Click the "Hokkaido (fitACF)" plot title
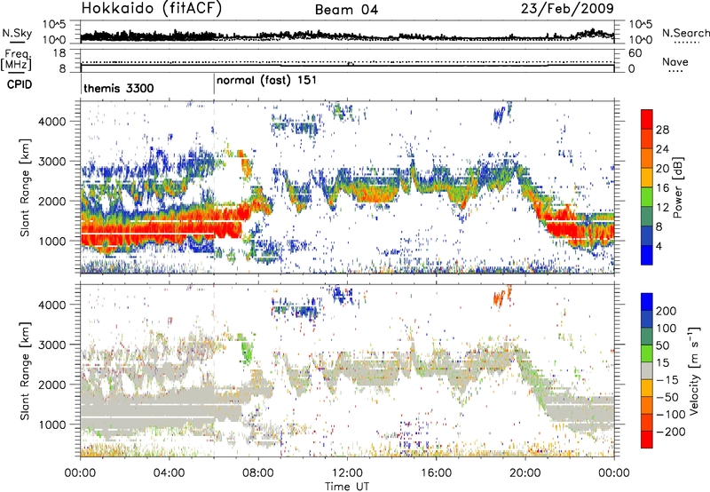This screenshot has height=492, width=710. (x=152, y=8)
